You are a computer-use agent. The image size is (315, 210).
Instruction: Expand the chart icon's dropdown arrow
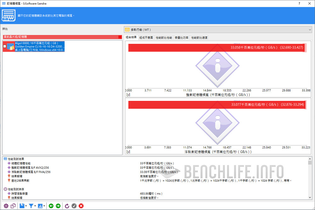pos(44,206)
